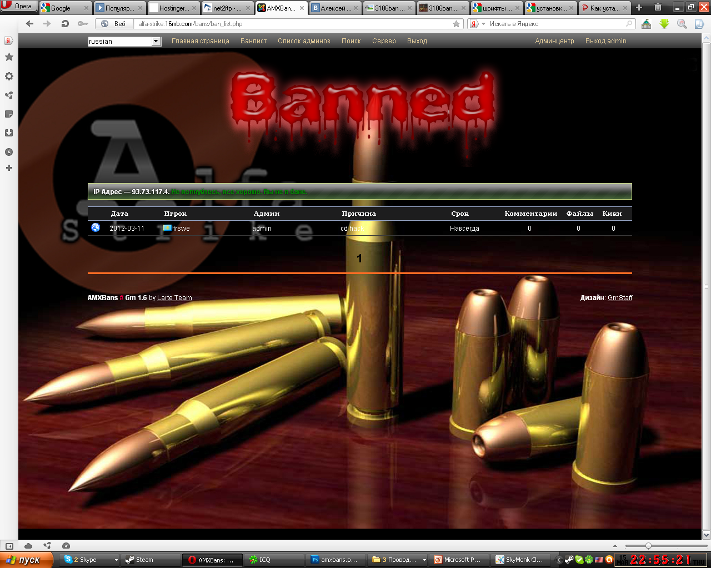Add a panel with the sidebar plus icon

tap(9, 168)
